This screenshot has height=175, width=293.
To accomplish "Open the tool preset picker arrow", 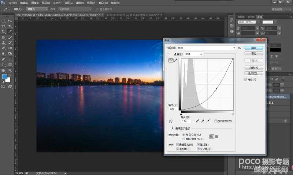I will (10, 9).
